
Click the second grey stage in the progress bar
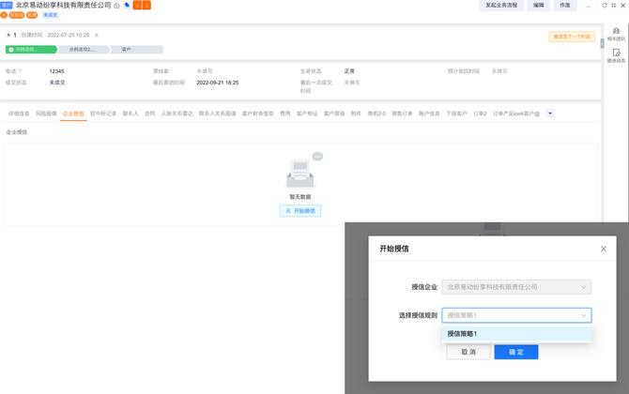coord(83,50)
